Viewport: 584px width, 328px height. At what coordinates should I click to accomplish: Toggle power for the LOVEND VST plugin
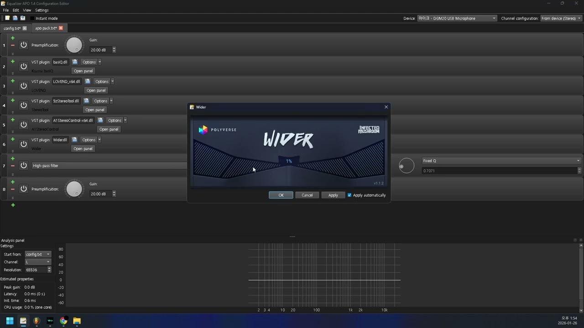coord(24,86)
